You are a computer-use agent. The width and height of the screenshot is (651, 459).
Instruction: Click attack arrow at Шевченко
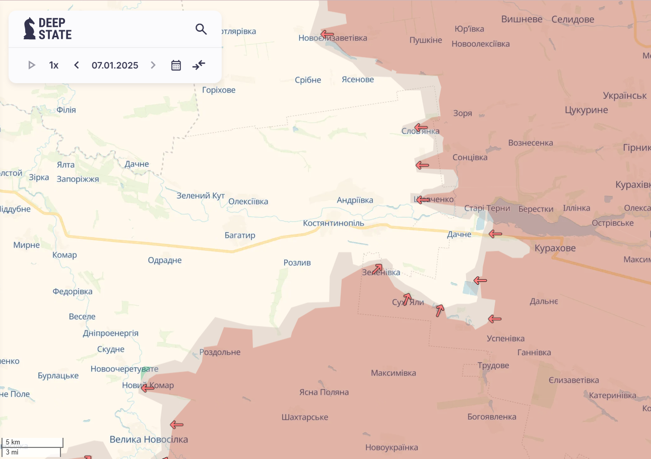pyautogui.click(x=423, y=200)
